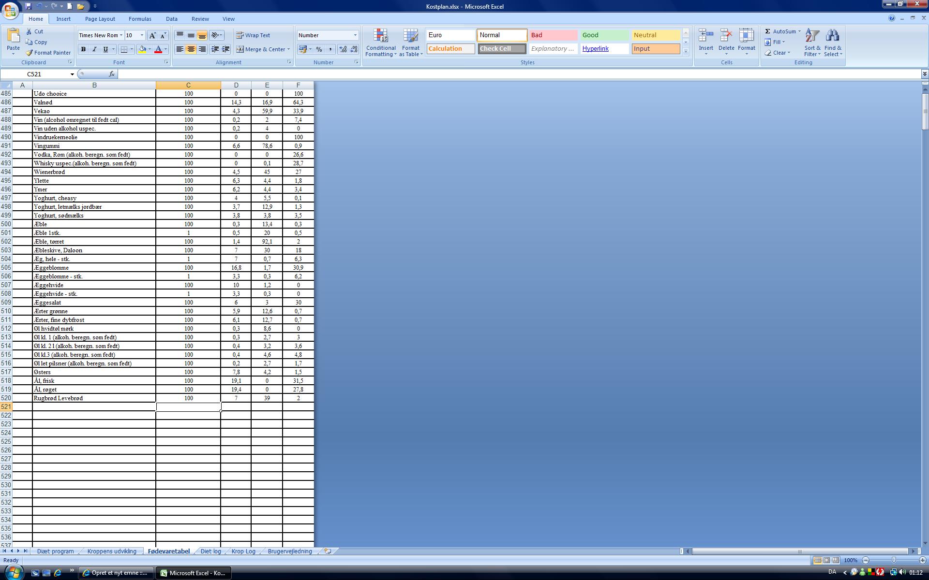The width and height of the screenshot is (929, 580).
Task: Align text to the left
Action: tap(180, 49)
